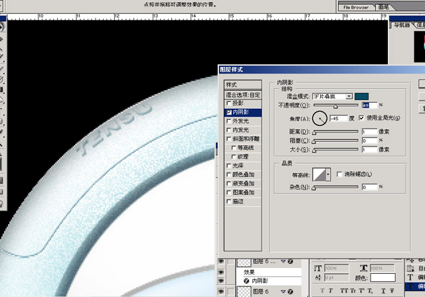The width and height of the screenshot is (425, 297).
Task: Click the 不透明度 opacity value field
Action: 369,105
